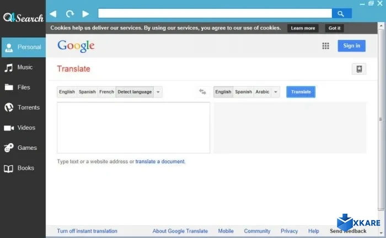
Task: Select English as target language
Action: pos(223,91)
